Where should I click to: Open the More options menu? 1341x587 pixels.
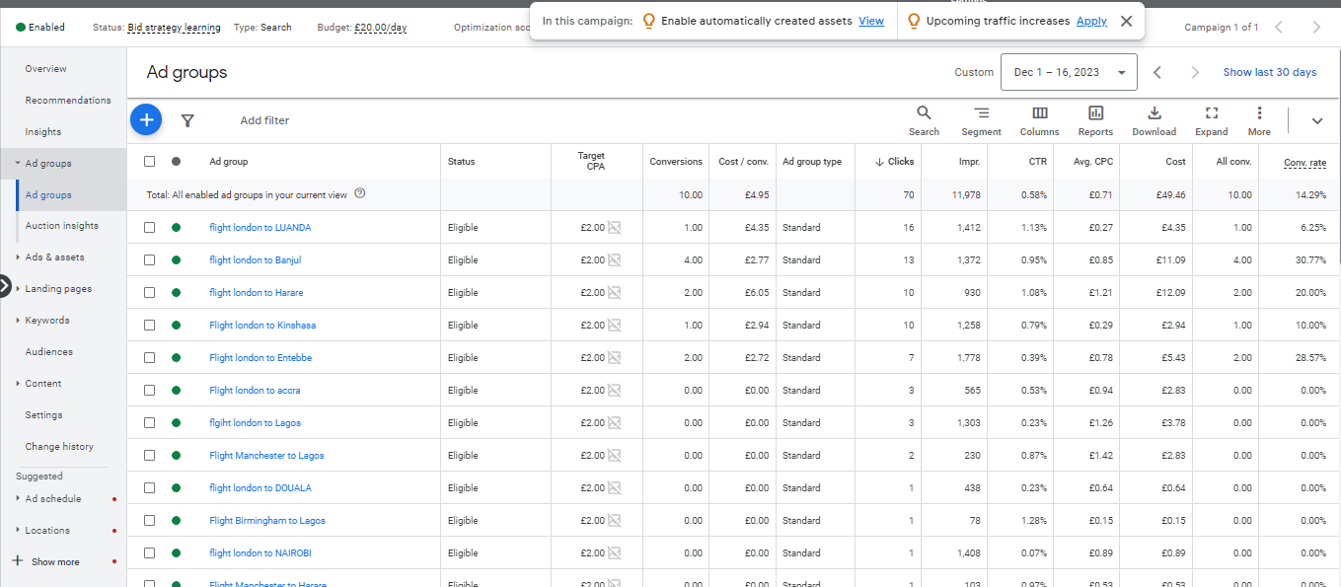tap(1259, 120)
